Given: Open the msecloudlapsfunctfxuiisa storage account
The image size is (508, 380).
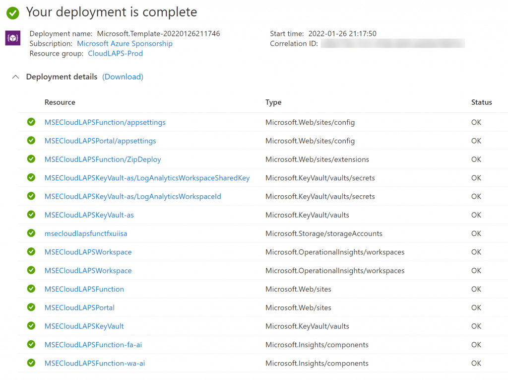Looking at the screenshot, I should 86,233.
